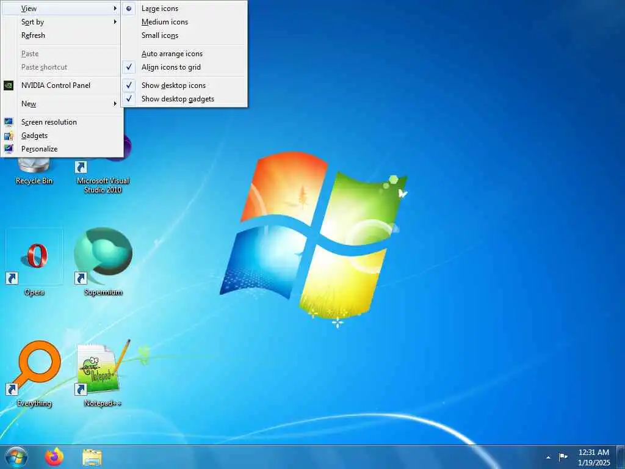The width and height of the screenshot is (625, 469).
Task: Open NVIDIA Control Panel entry
Action: [x=62, y=85]
